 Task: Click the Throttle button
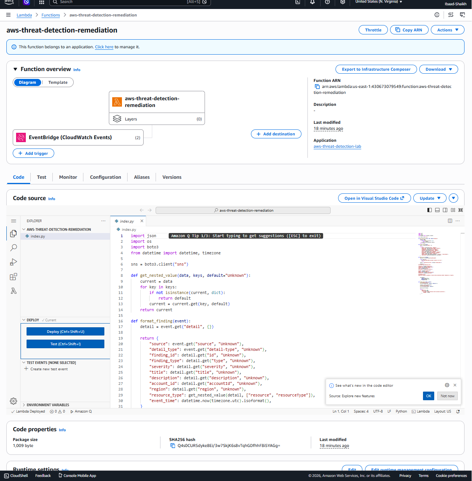pos(373,30)
